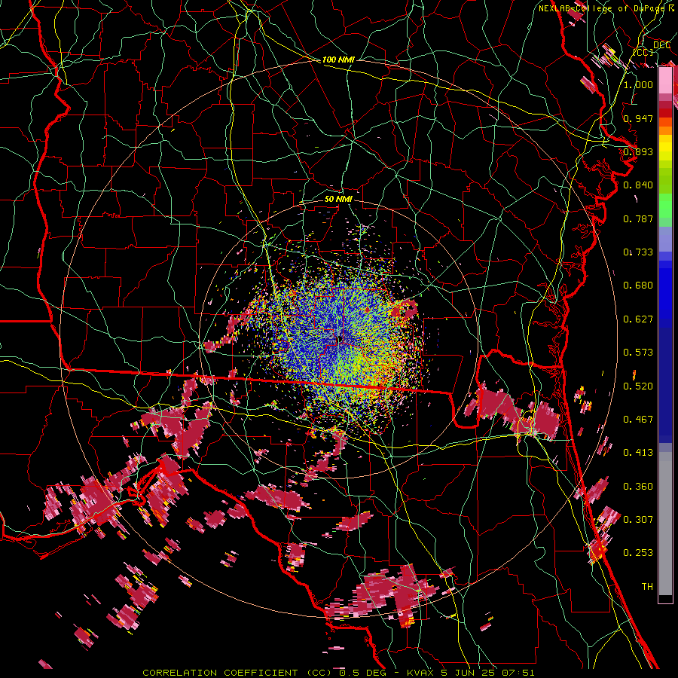Click the 0.360 scale label
The width and height of the screenshot is (678, 678).
638,487
